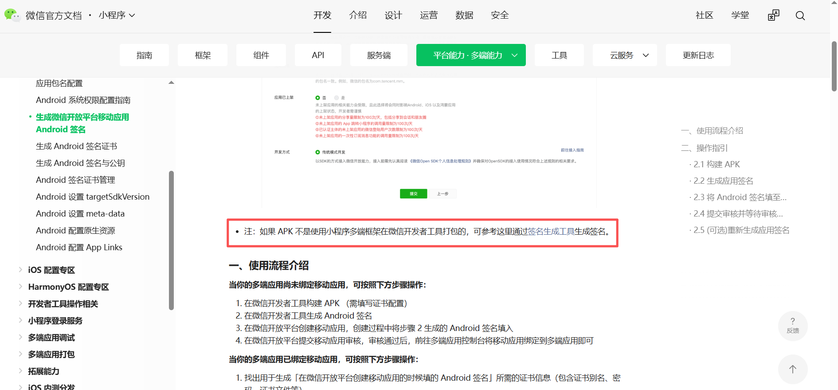Click the 更新日志 nav button

[x=698, y=55]
